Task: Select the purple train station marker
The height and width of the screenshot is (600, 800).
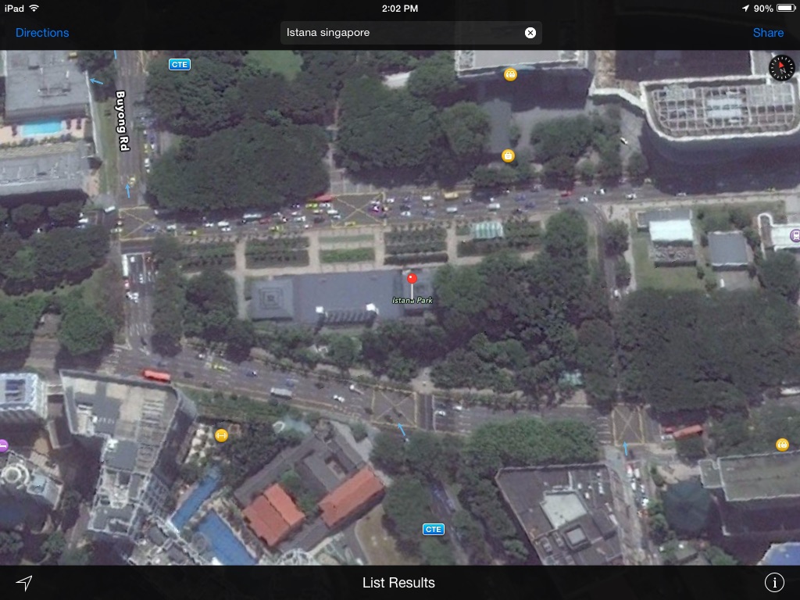Action: pyautogui.click(x=795, y=235)
